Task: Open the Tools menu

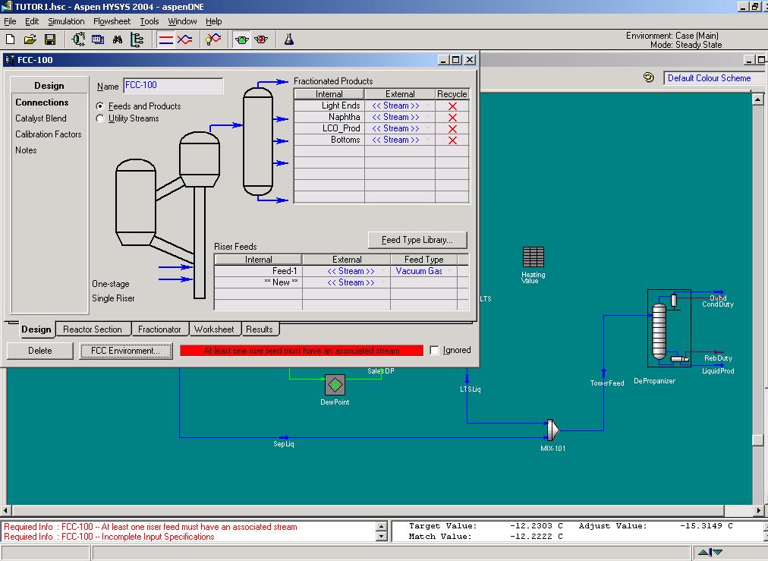Action: click(150, 21)
